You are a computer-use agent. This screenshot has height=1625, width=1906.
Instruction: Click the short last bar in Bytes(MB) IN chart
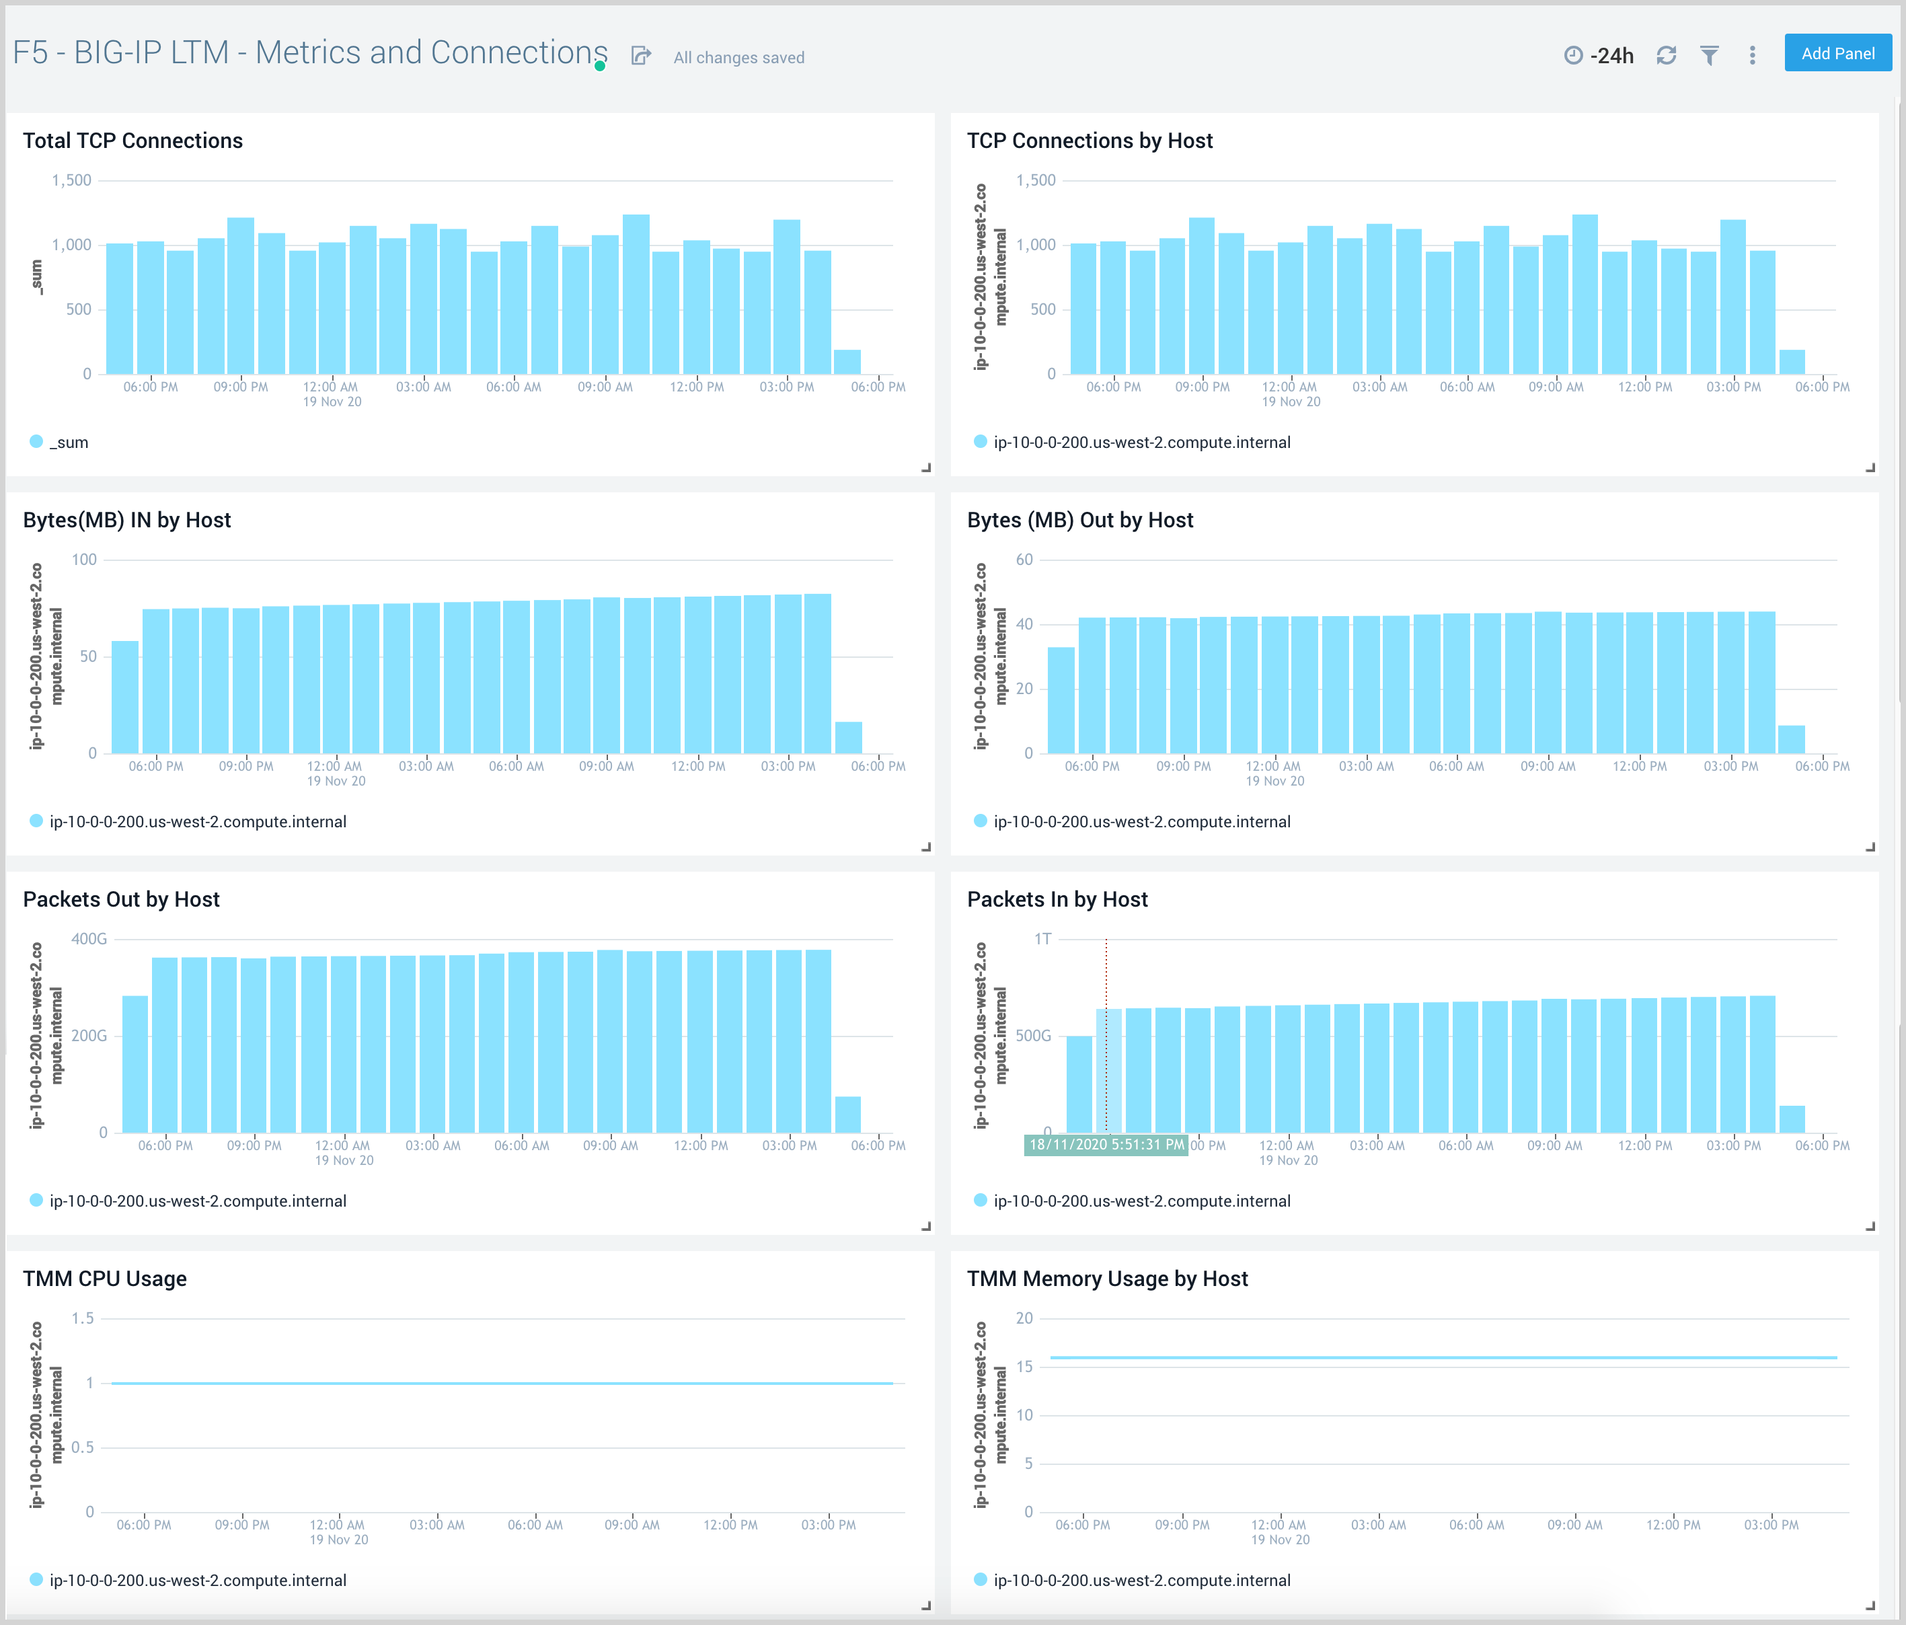(x=848, y=738)
